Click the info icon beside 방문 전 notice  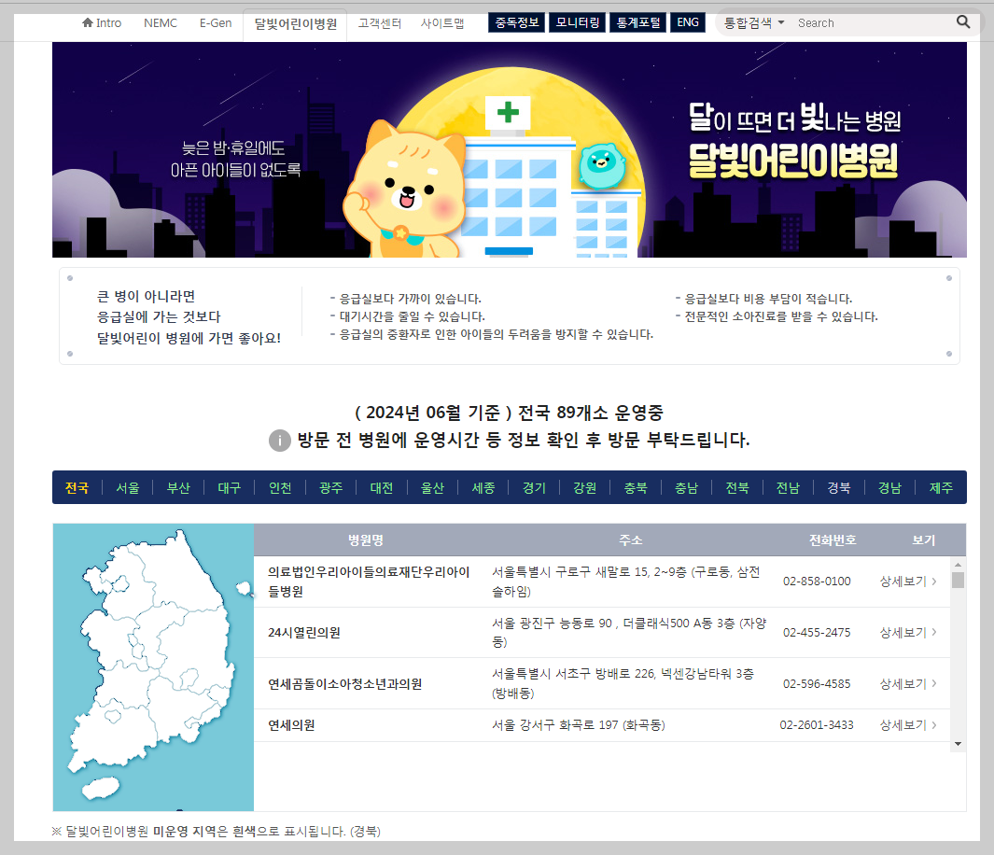pyautogui.click(x=280, y=440)
